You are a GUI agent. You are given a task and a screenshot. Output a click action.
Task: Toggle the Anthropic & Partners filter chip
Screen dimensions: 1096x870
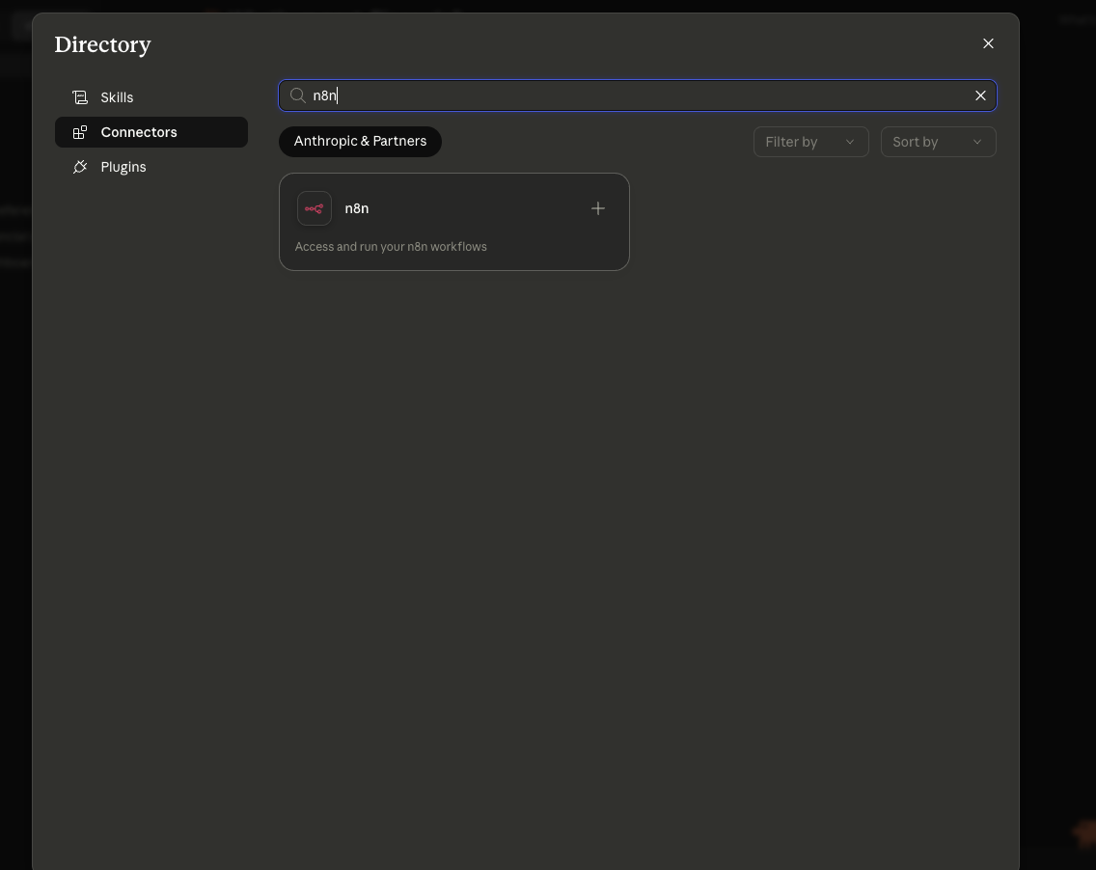coord(360,142)
